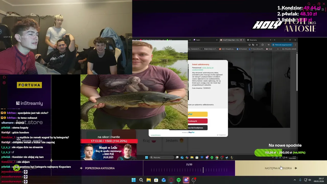Open Microsoft Store on the main taskbar
The height and width of the screenshot is (184, 327).
[x=156, y=180]
